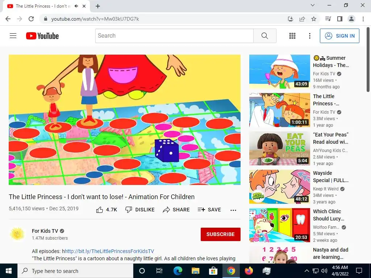Open Chrome tab search chevron
This screenshot has width=371, height=278.
313,5
